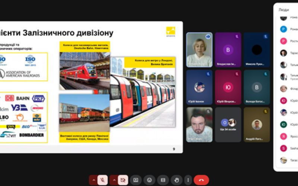The width and height of the screenshot is (298, 186).
Task: Toggle the disabled camera button
Action: [x=122, y=180]
